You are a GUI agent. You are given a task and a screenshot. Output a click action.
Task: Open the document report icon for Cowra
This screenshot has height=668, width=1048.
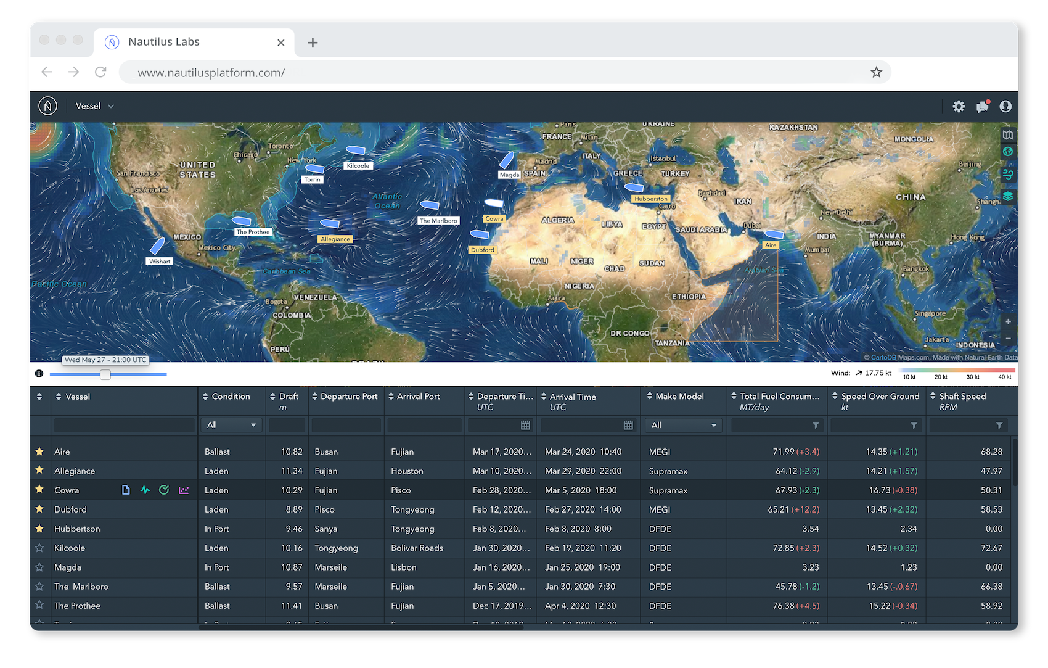point(126,490)
